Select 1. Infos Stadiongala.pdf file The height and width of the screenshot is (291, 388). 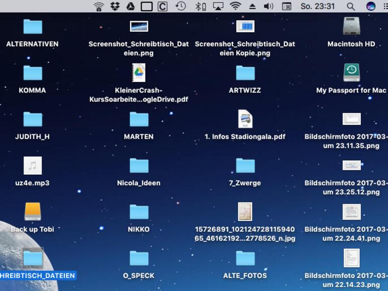pyautogui.click(x=245, y=119)
